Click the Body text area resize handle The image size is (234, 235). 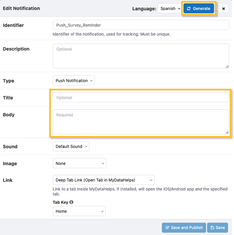[227, 132]
